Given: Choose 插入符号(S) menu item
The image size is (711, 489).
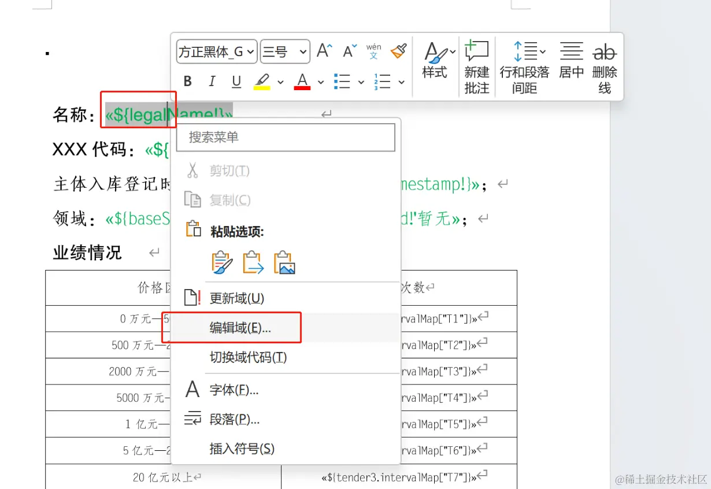Looking at the screenshot, I should coord(285,449).
